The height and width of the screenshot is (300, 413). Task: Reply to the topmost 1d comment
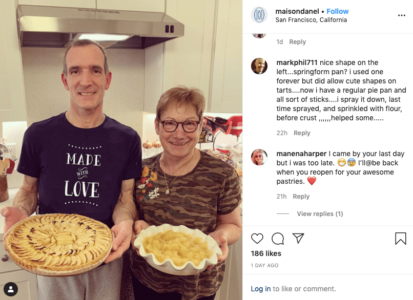(297, 42)
